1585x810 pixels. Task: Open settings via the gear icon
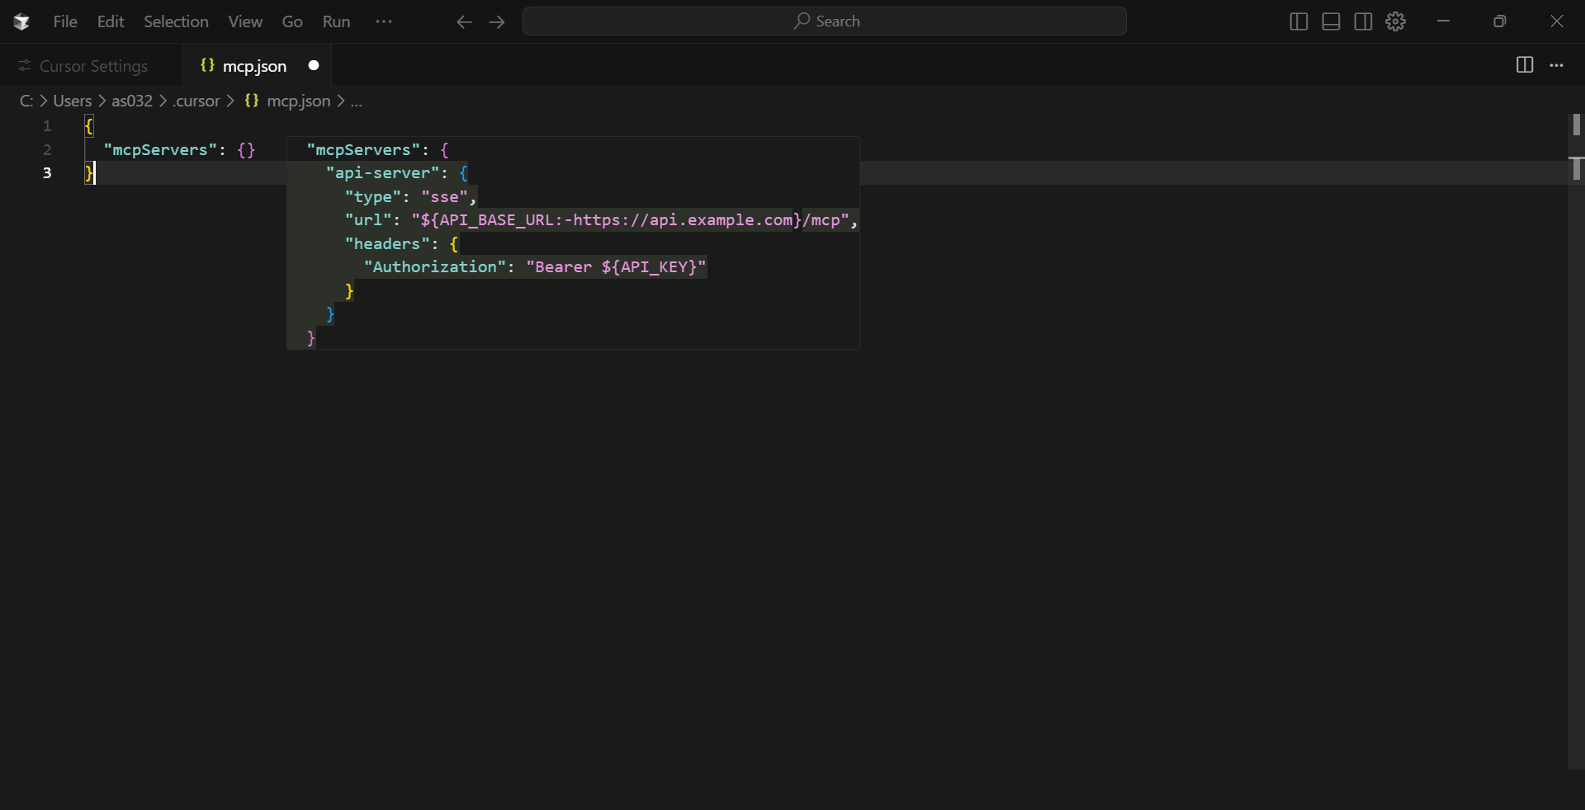click(1396, 21)
